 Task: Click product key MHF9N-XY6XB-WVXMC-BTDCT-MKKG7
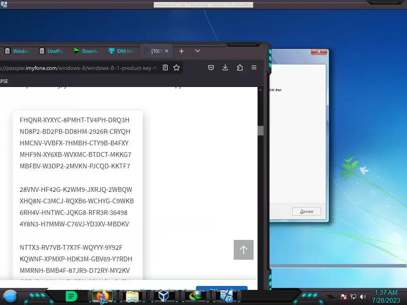[x=76, y=154]
